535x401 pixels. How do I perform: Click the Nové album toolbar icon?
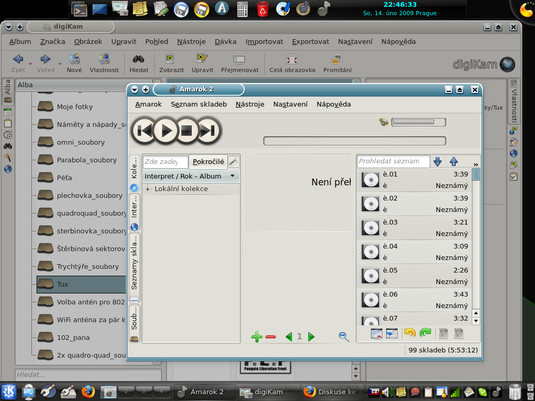(x=74, y=63)
